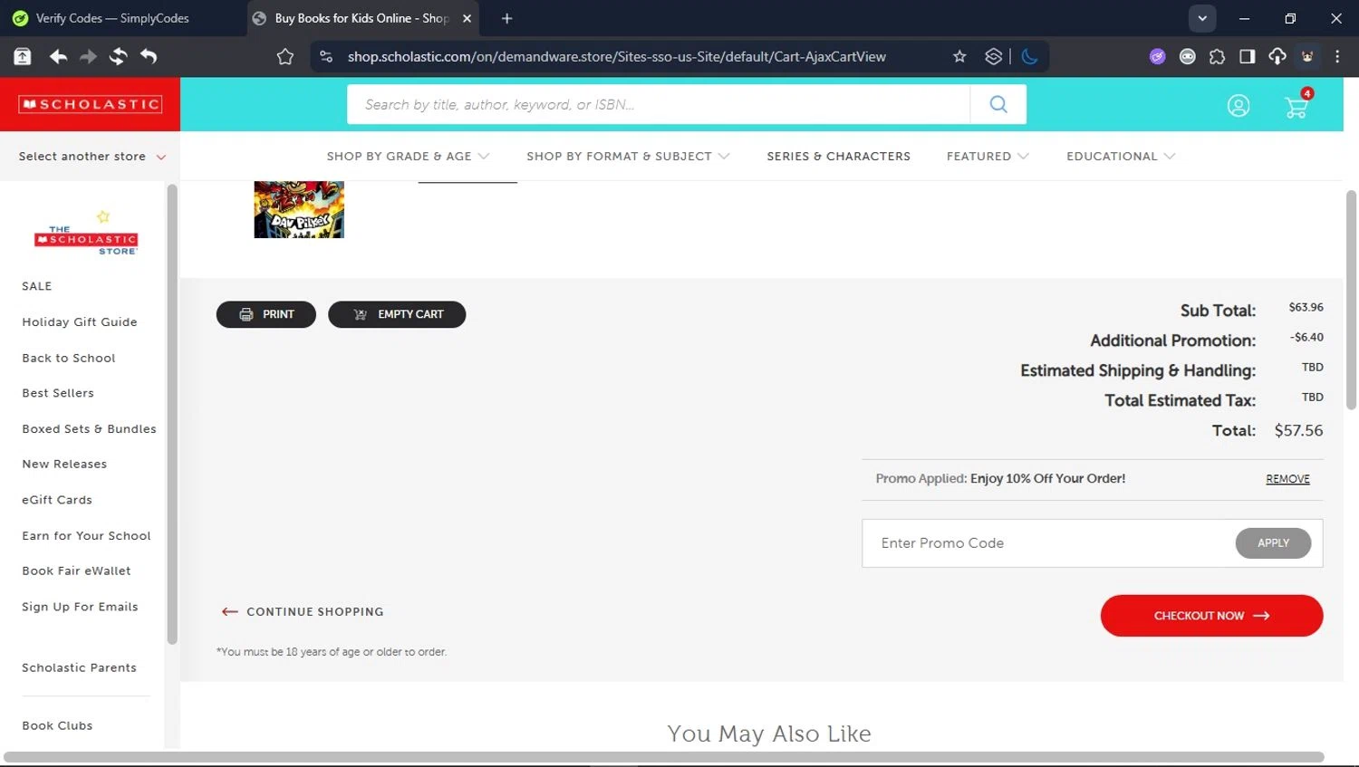The height and width of the screenshot is (767, 1359).
Task: Open the tab search dropdown arrow
Action: [x=1202, y=18]
